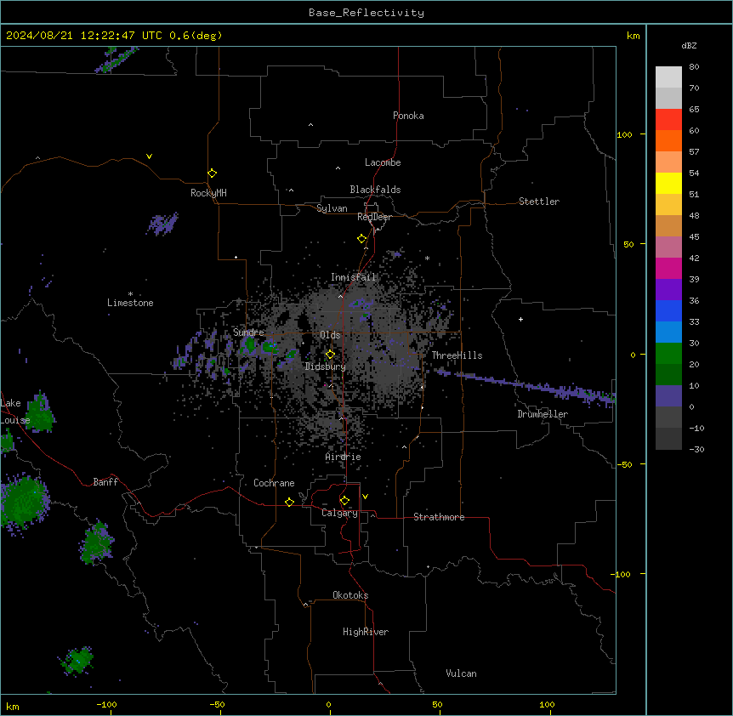Click the Vulcan label
The width and height of the screenshot is (733, 716).
pyautogui.click(x=461, y=673)
